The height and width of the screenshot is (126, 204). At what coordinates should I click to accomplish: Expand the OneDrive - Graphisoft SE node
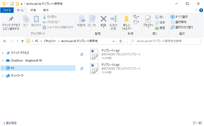[3, 61]
